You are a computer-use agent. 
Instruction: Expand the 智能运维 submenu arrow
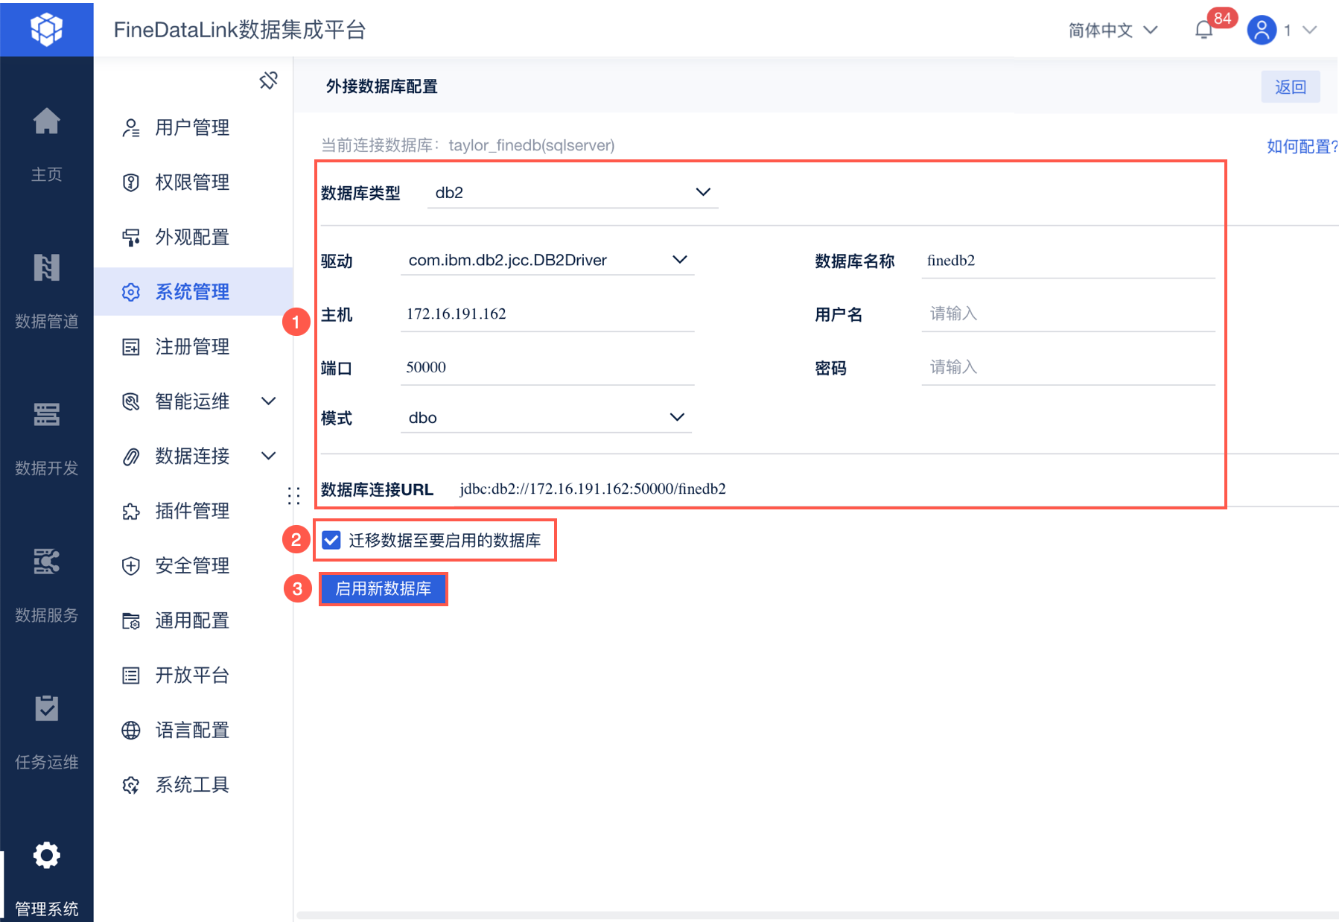click(x=269, y=401)
